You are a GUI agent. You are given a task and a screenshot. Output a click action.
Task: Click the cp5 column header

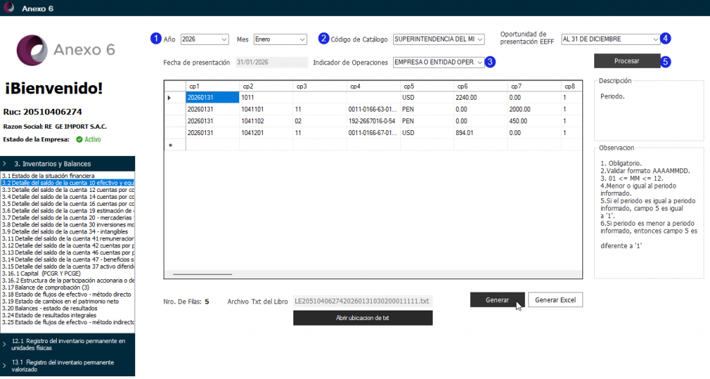click(427, 87)
